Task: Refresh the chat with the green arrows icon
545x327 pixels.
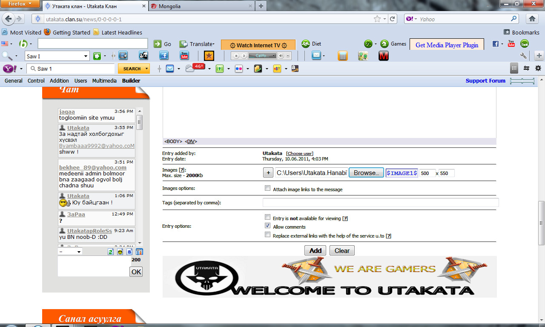Action: [111, 252]
